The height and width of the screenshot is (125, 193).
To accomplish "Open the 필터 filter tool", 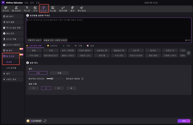I will pyautogui.click(x=72, y=9).
